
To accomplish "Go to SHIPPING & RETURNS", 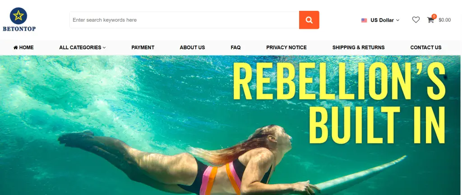I will coord(358,47).
